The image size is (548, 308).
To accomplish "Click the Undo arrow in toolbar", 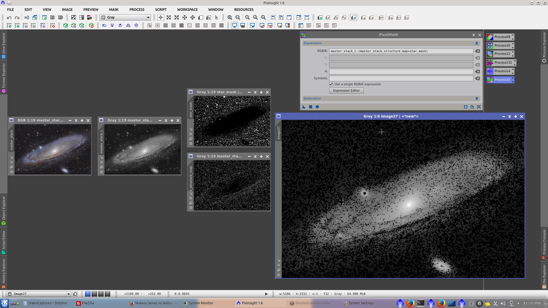I will [9, 18].
